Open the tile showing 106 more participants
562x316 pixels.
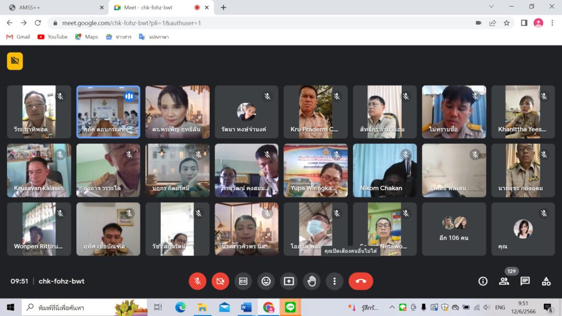(x=454, y=229)
